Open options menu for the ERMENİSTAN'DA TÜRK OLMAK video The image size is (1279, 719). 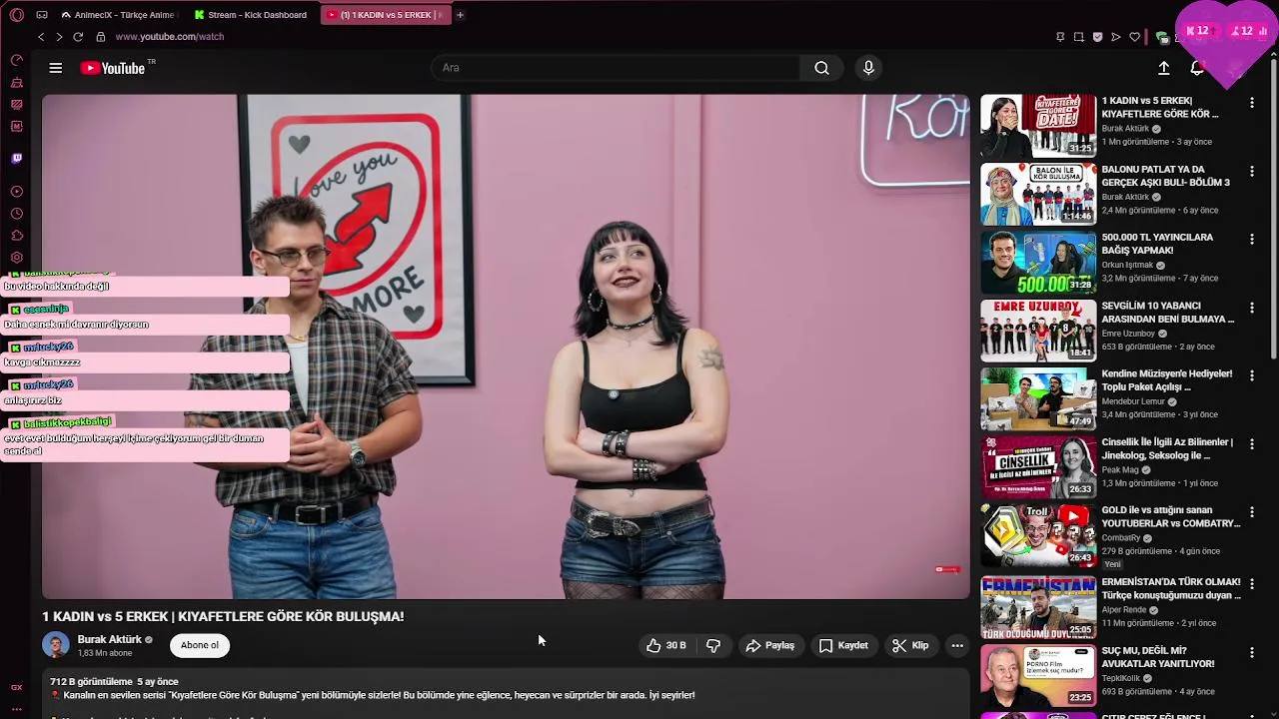click(x=1251, y=583)
